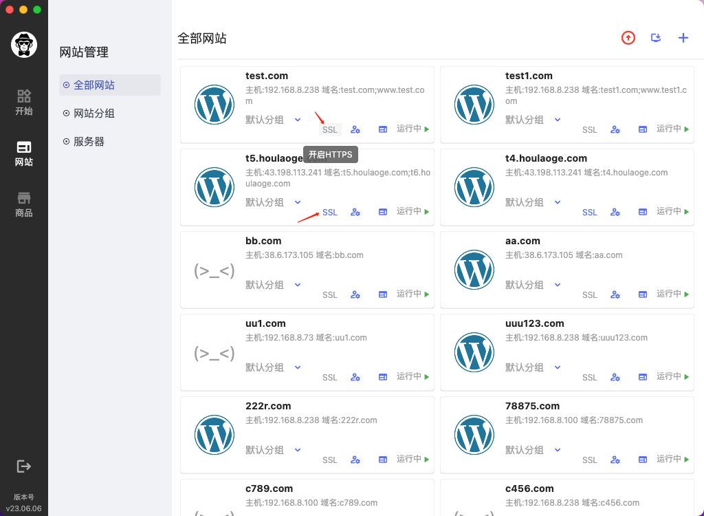
Task: Click the logout icon in sidebar
Action: click(x=24, y=466)
